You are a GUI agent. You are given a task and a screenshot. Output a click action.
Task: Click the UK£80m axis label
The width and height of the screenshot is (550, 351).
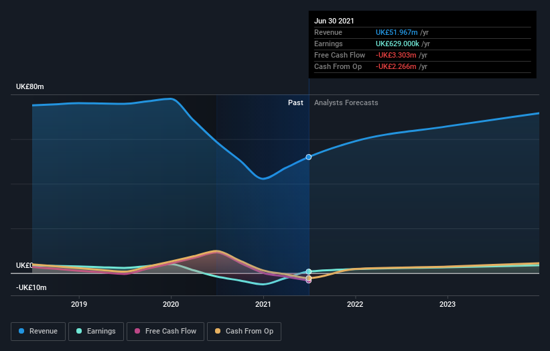(x=30, y=86)
